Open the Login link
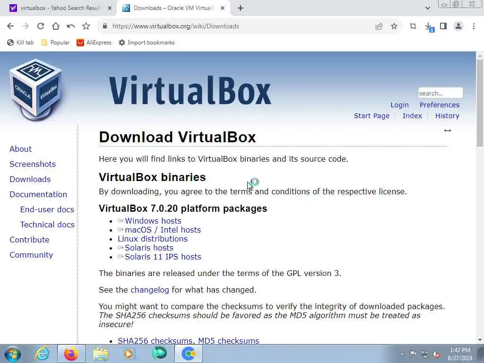Viewport: 484px width, 363px height. 399,105
